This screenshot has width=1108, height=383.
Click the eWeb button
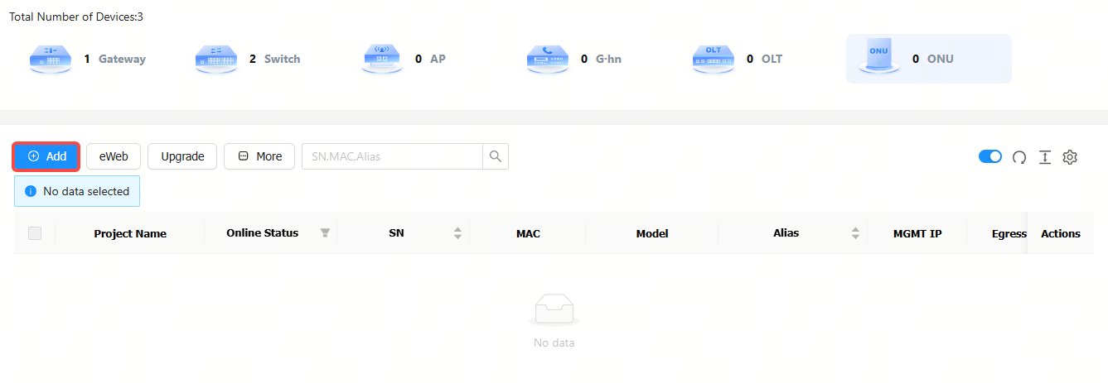click(x=114, y=156)
